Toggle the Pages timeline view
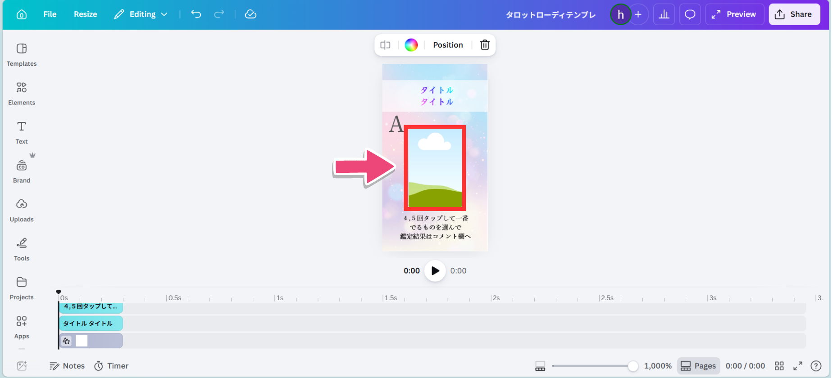The height and width of the screenshot is (378, 833). [x=698, y=366]
